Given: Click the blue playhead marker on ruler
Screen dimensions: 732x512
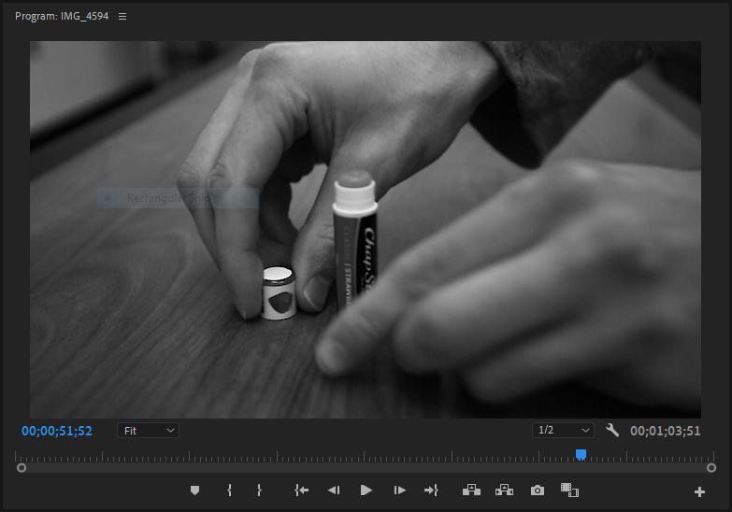Looking at the screenshot, I should 581,455.
